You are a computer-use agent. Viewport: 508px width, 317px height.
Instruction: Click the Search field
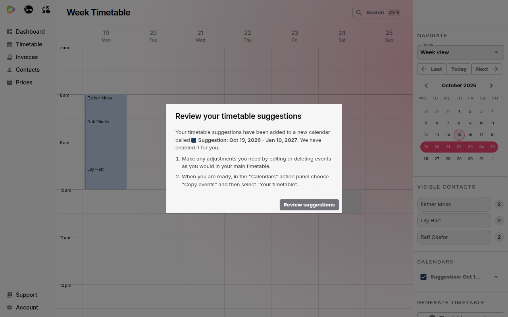[x=378, y=13]
